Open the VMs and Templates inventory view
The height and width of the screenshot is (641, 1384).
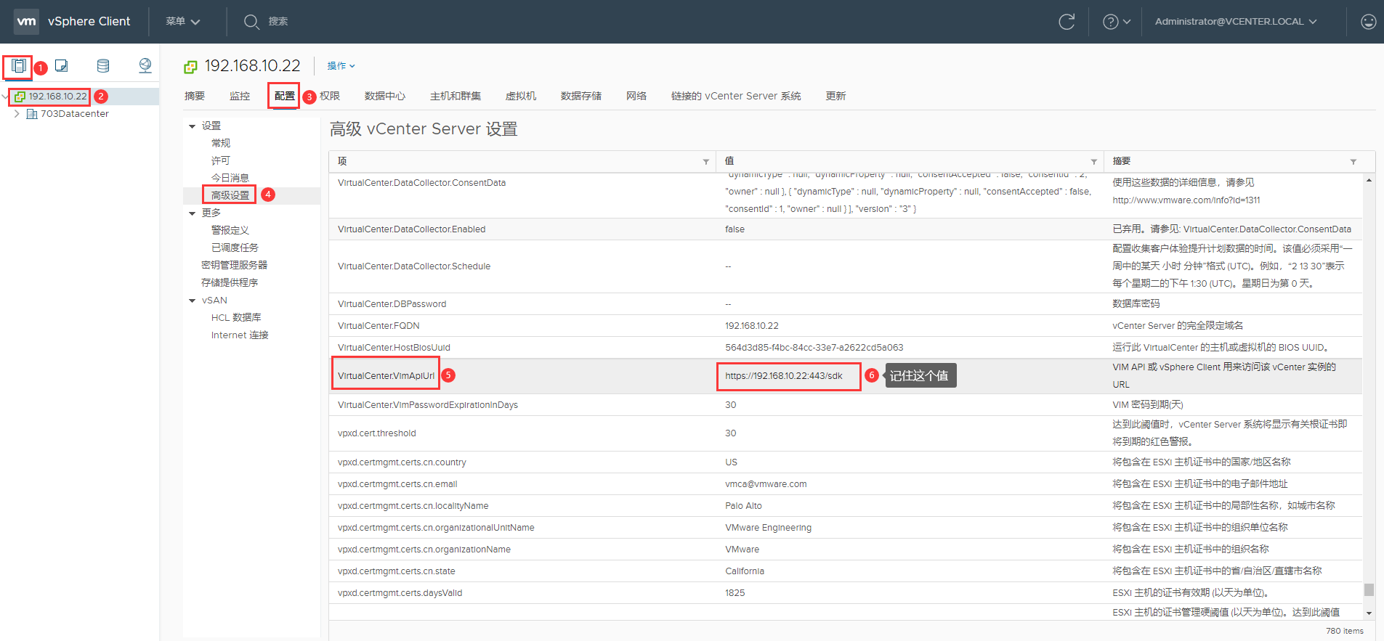62,66
